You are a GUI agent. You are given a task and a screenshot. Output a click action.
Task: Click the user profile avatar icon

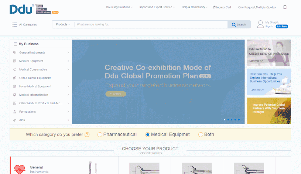coord(260,24)
